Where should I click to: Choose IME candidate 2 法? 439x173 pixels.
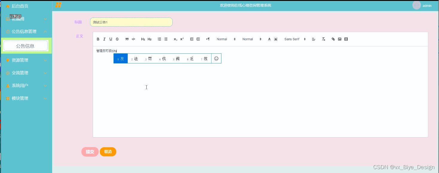point(135,58)
